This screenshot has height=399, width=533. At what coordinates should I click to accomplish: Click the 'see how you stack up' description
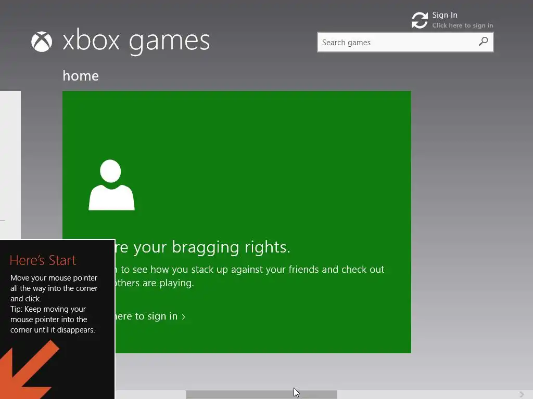pyautogui.click(x=250, y=276)
